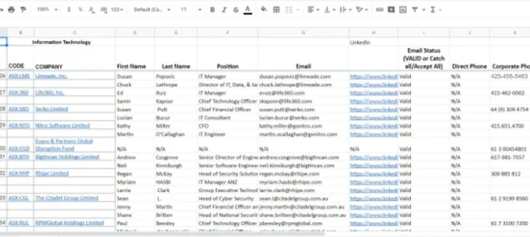
Task: Open The Citadel Group Limited link
Action: click(66, 198)
